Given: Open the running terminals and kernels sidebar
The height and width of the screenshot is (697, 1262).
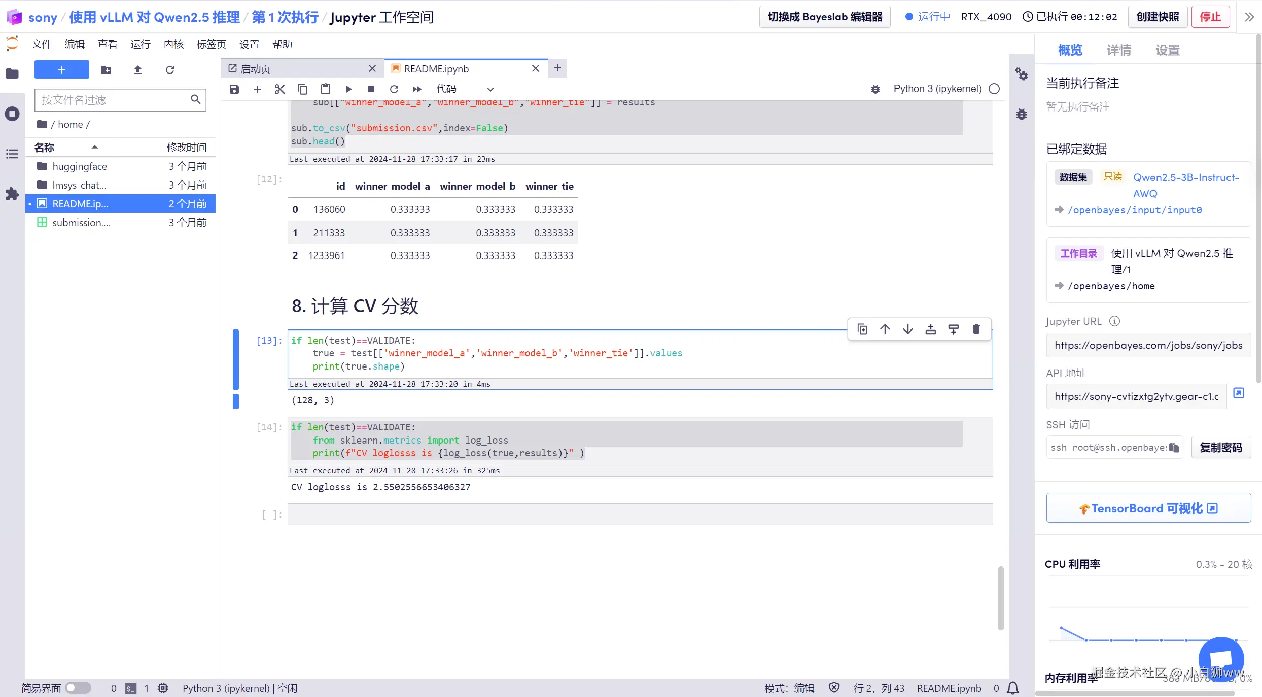Looking at the screenshot, I should point(12,114).
